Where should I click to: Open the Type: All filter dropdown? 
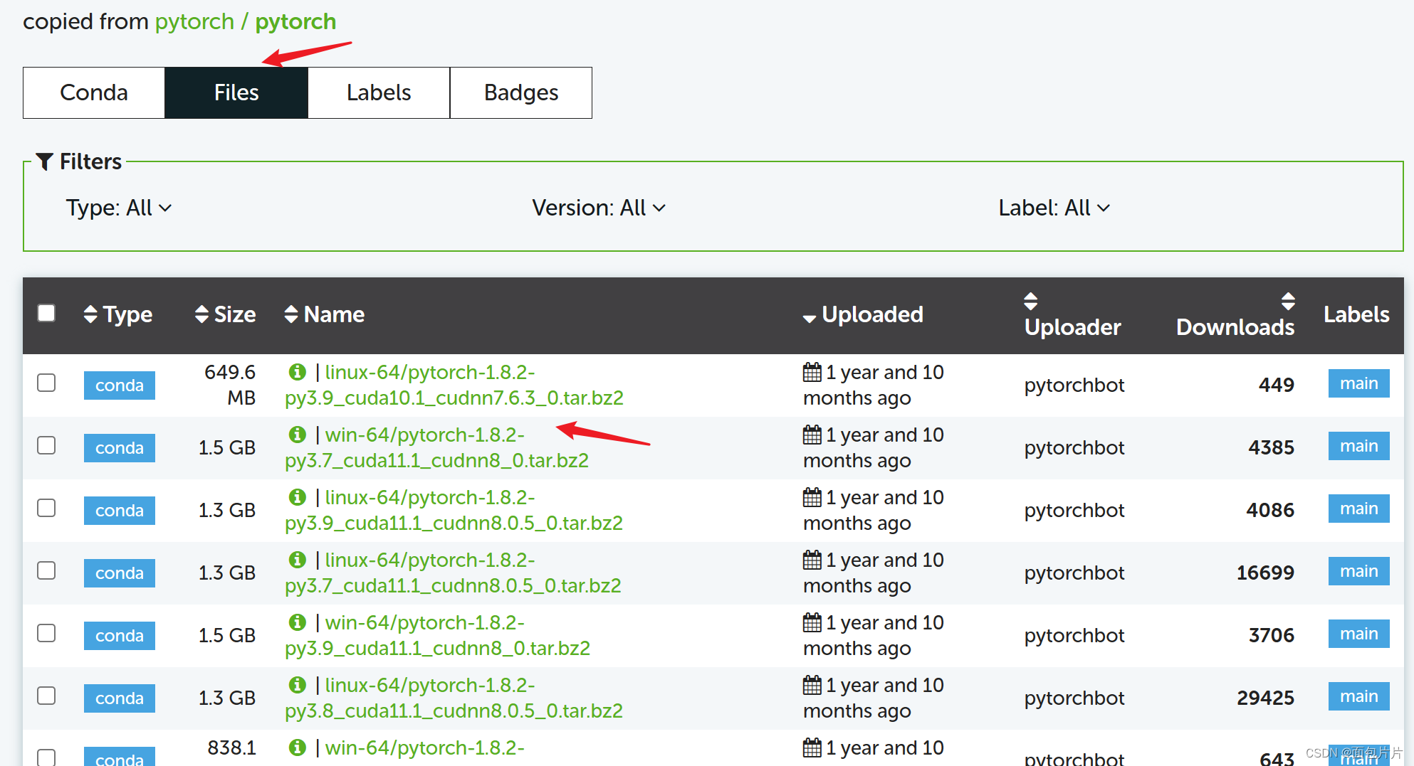[x=119, y=208]
